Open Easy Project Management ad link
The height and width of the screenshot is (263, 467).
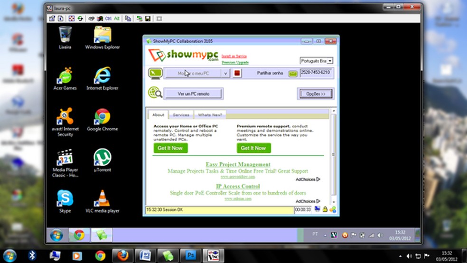(x=238, y=164)
